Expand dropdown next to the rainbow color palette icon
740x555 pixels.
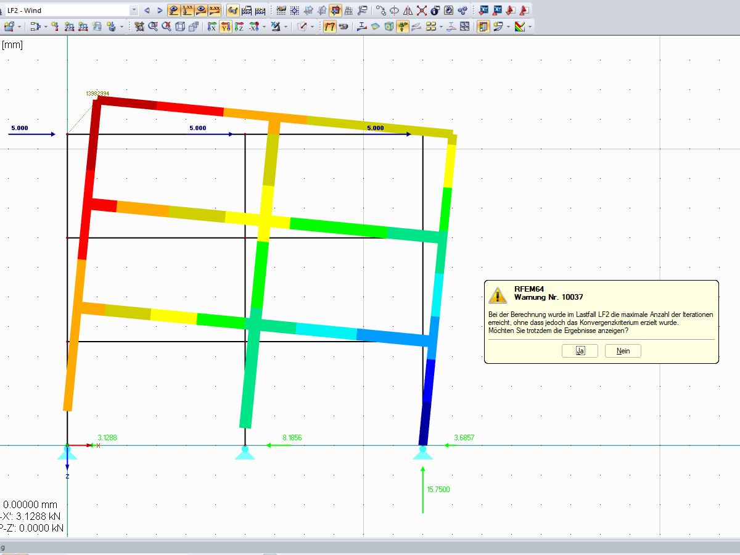tap(530, 27)
